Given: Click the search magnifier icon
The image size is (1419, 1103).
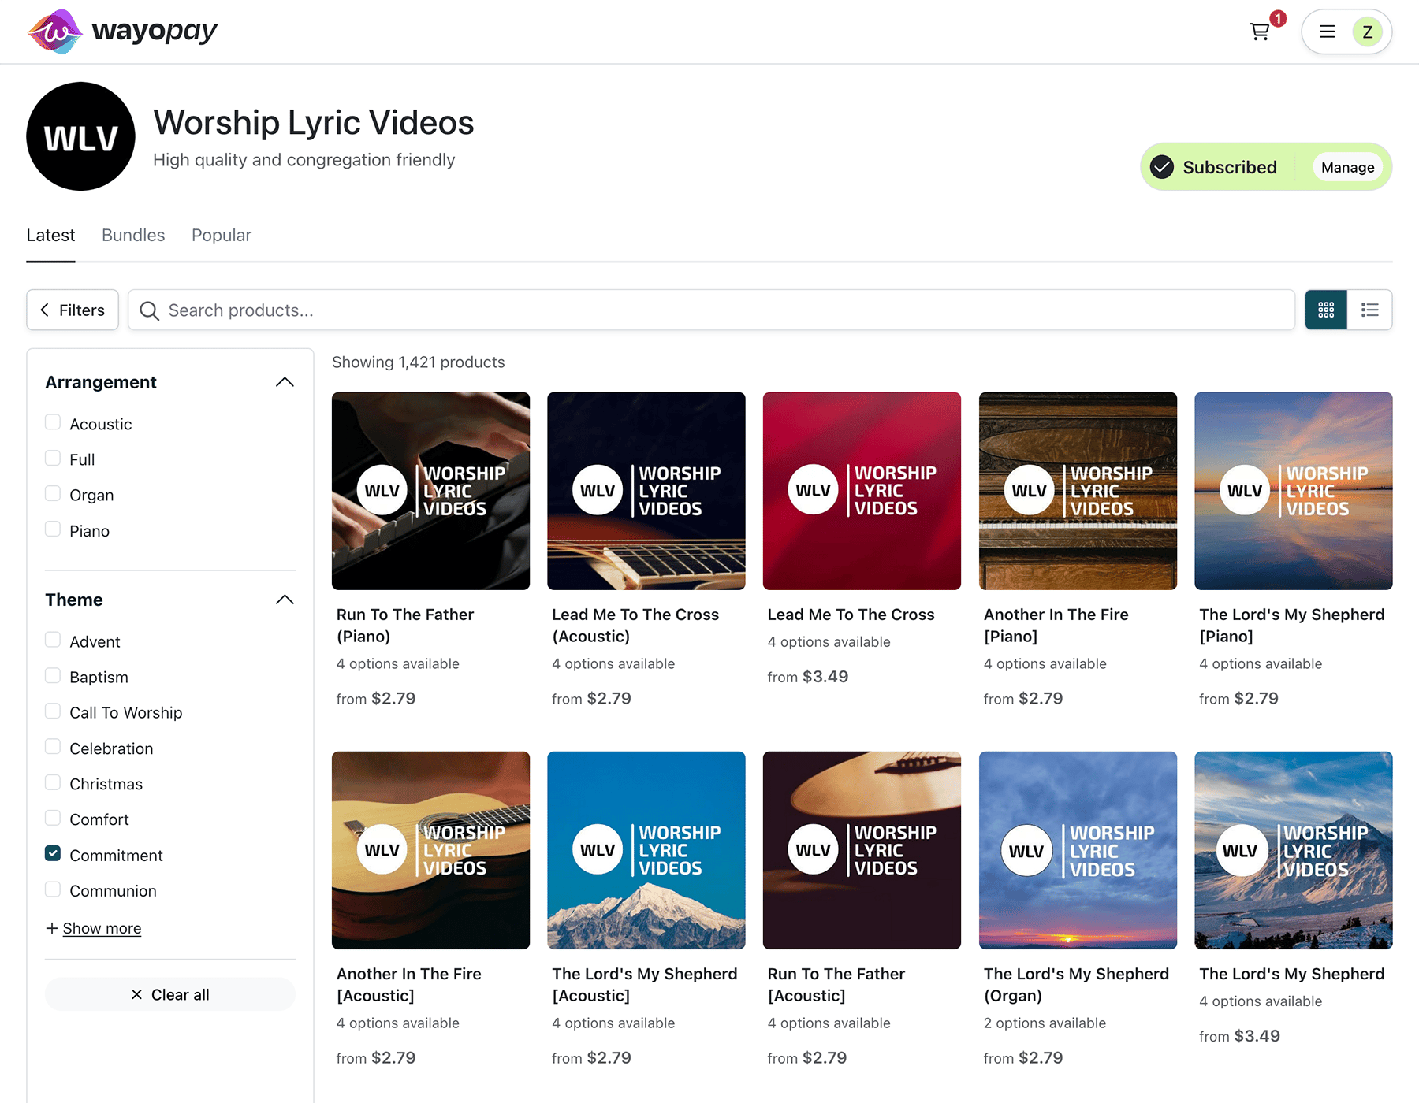Looking at the screenshot, I should 149,310.
